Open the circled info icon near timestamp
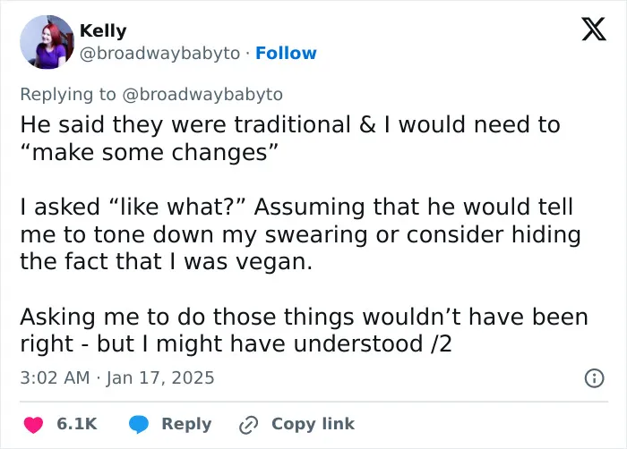This screenshot has width=627, height=449. [595, 378]
